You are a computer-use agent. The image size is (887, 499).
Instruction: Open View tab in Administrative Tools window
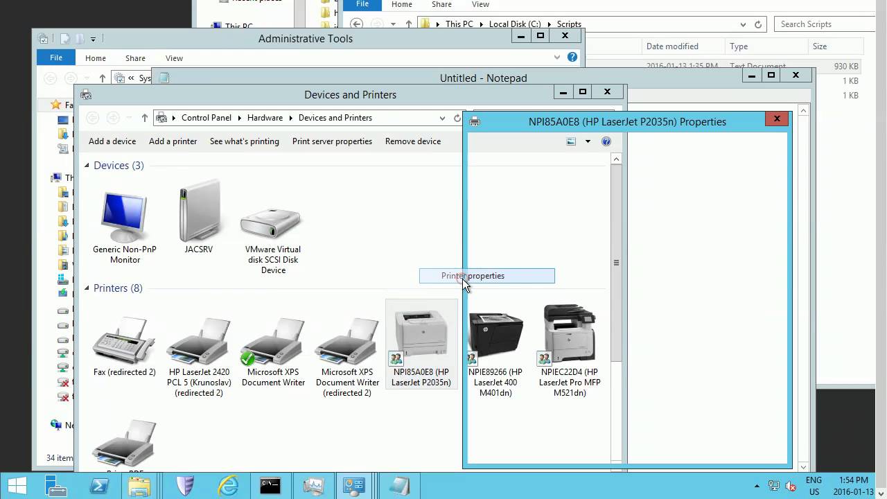[174, 58]
